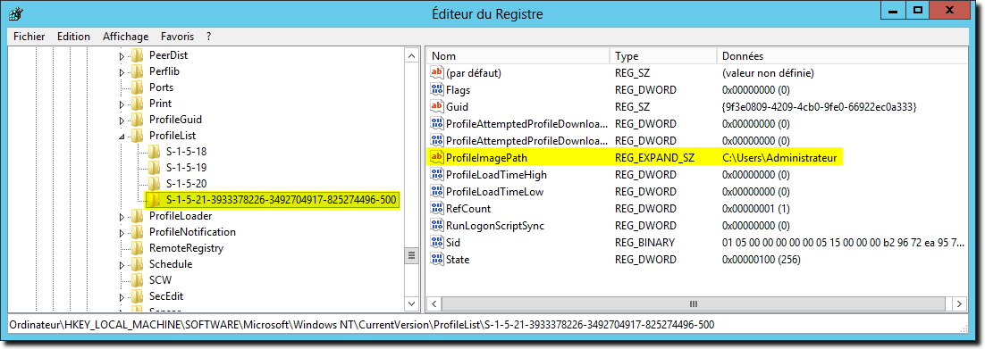The image size is (985, 349).
Task: Select the RemoteRegistry key name
Action: (186, 248)
